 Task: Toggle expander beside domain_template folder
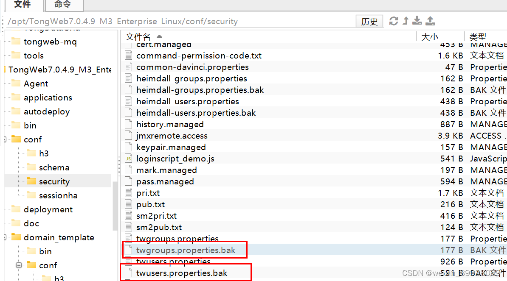coord(5,237)
